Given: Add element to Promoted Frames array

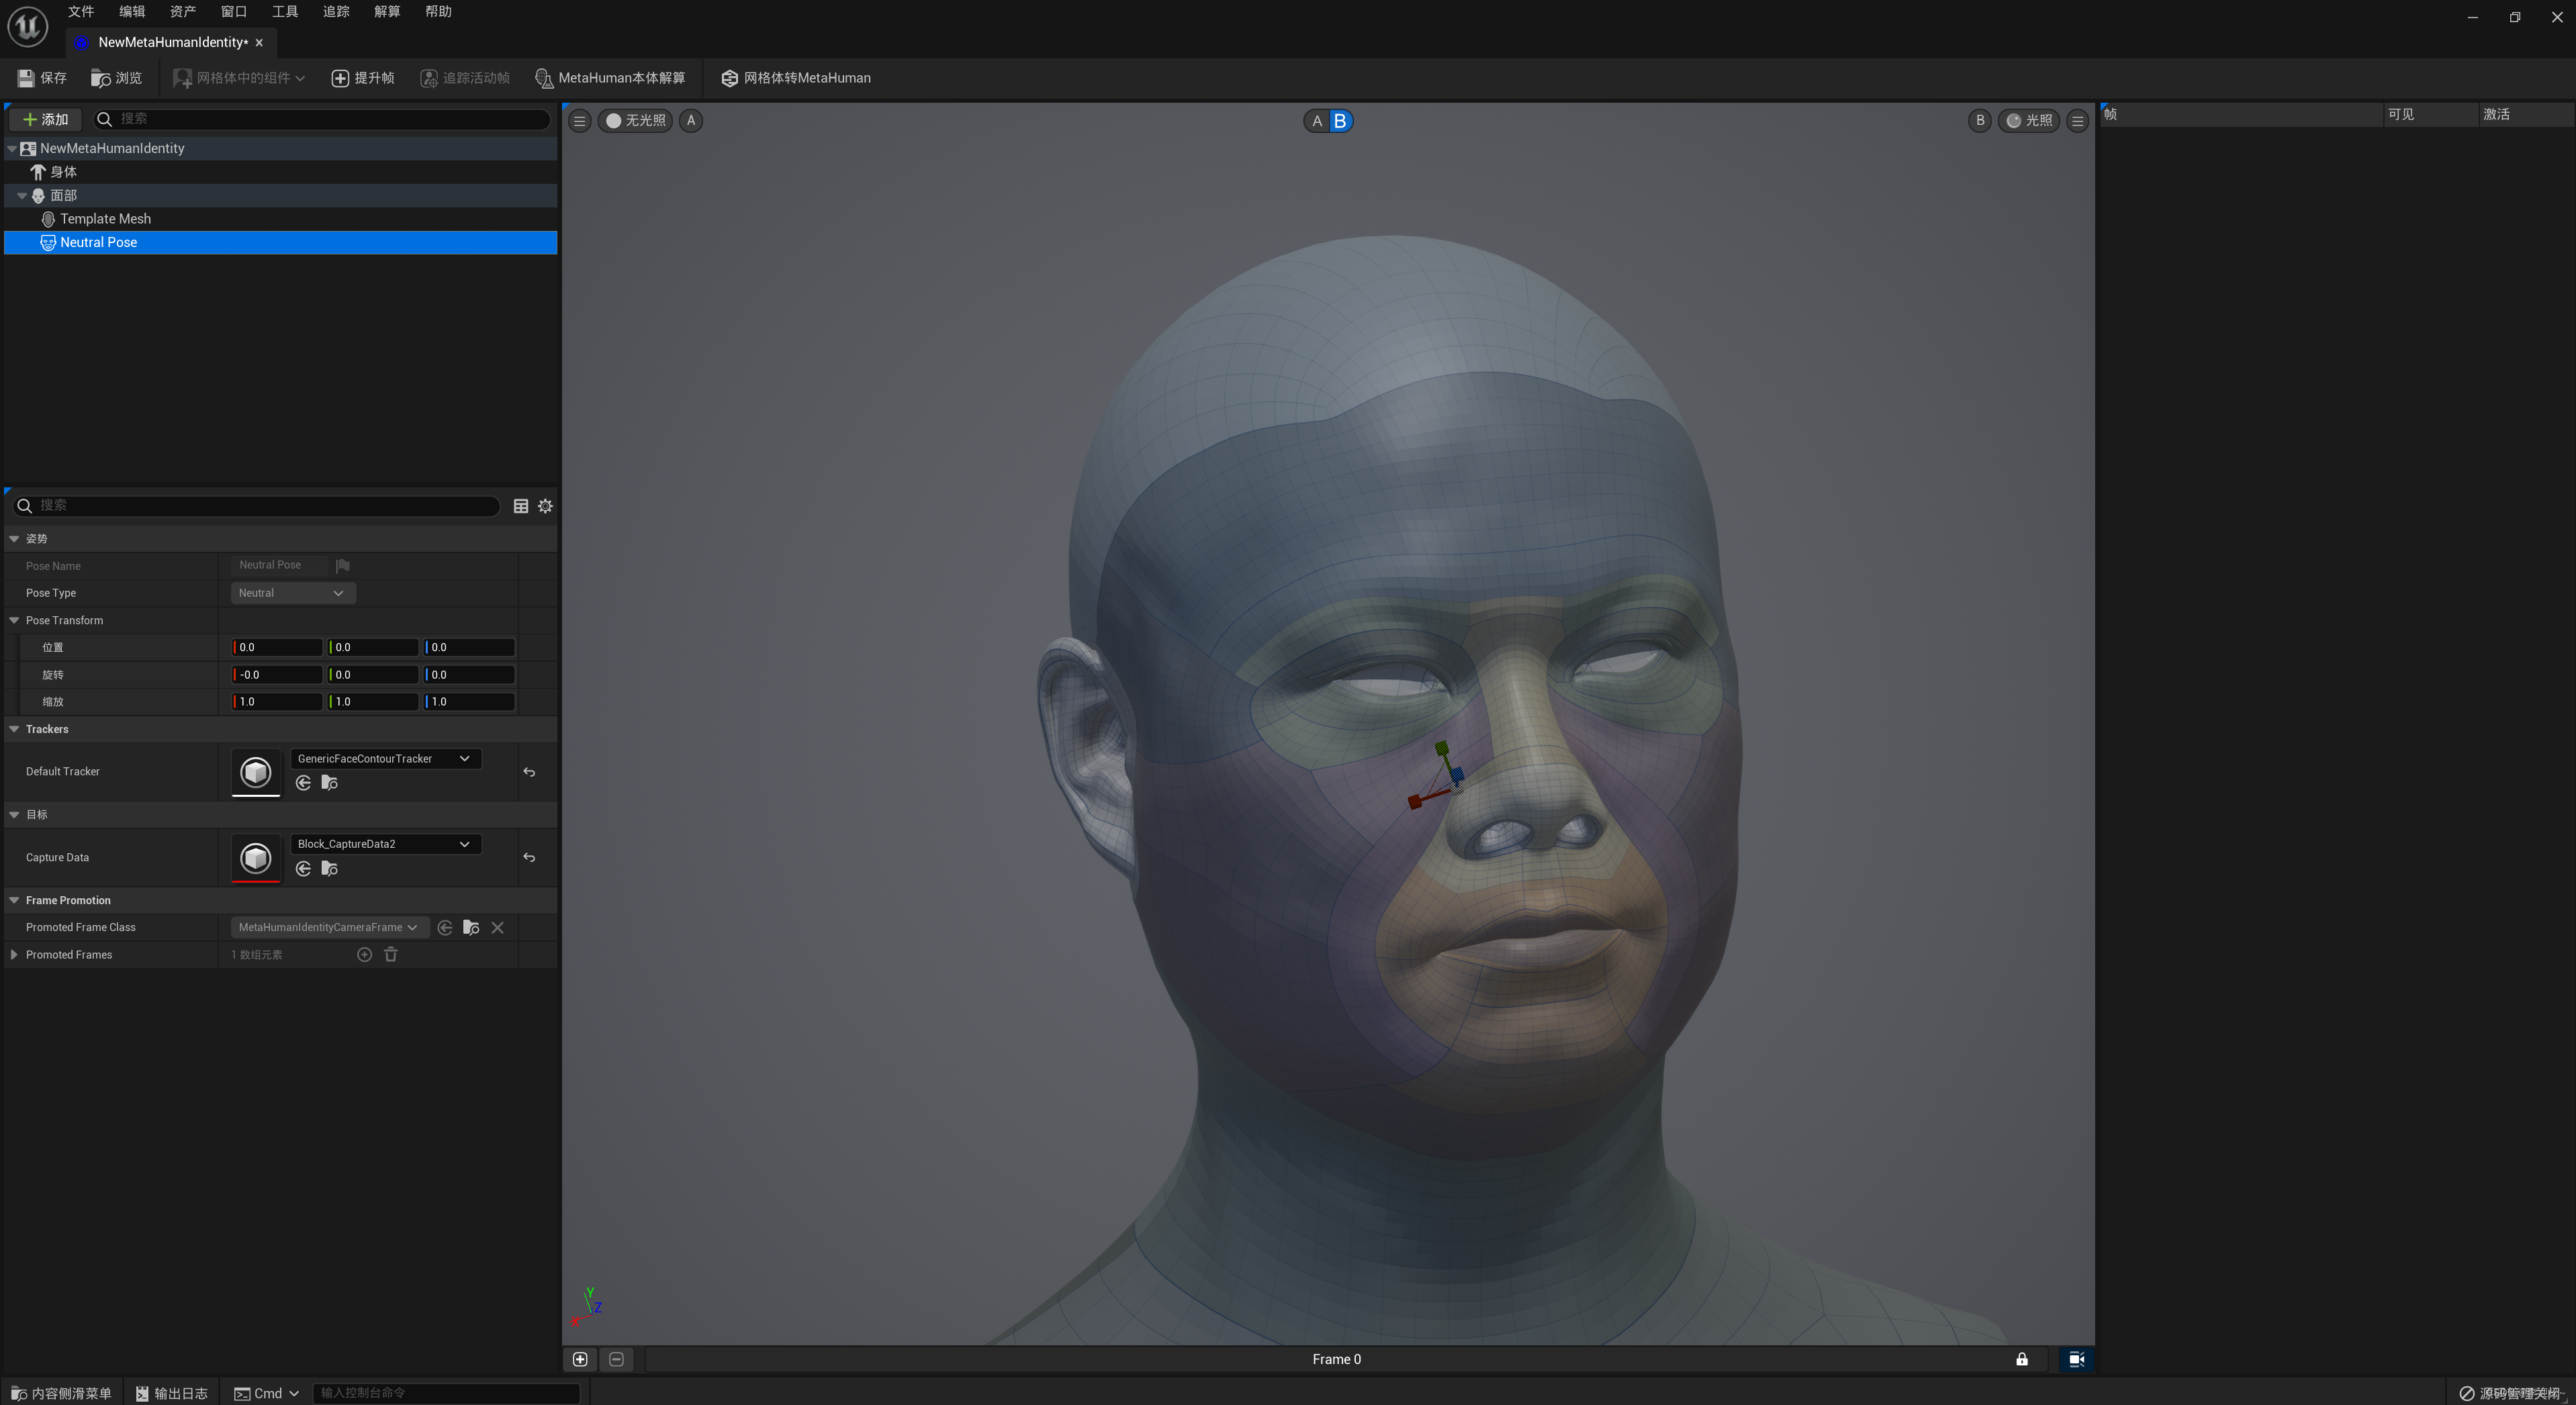Looking at the screenshot, I should click(x=364, y=955).
